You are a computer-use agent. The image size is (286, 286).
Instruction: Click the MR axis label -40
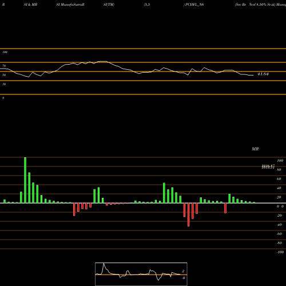tap(279, 225)
